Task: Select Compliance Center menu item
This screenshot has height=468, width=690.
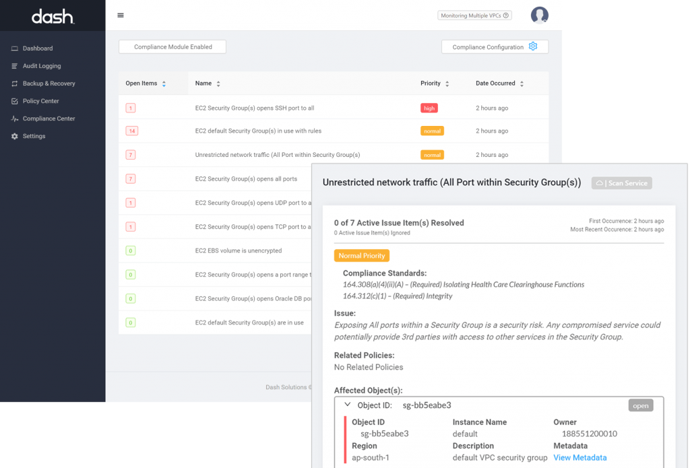Action: (x=49, y=119)
